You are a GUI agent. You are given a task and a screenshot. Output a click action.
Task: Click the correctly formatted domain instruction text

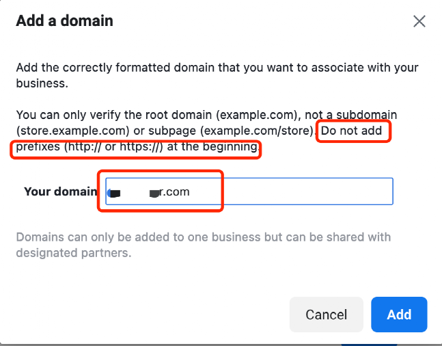[217, 75]
